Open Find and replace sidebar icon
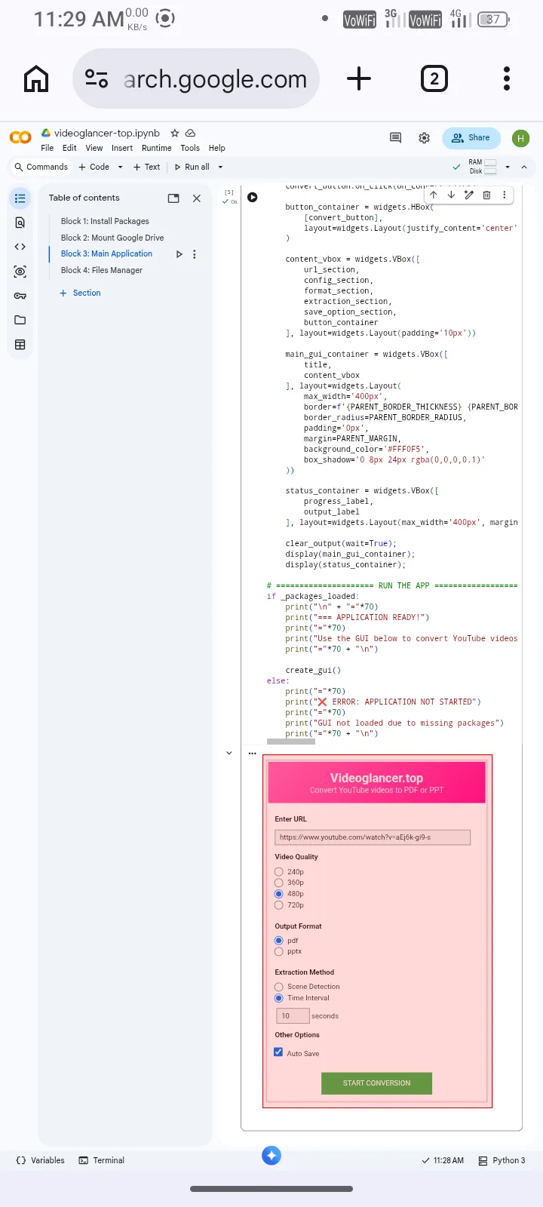The image size is (543, 1207). [x=20, y=223]
